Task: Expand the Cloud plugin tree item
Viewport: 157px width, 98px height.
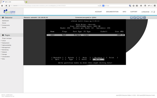Action: click(1, 41)
